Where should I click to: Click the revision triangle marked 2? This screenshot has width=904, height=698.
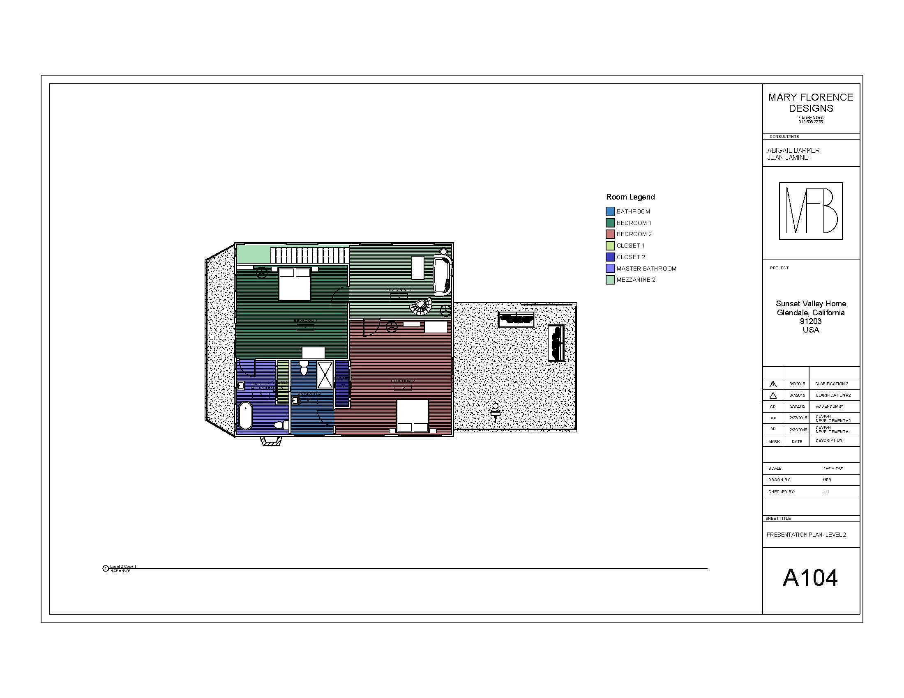[x=773, y=384]
